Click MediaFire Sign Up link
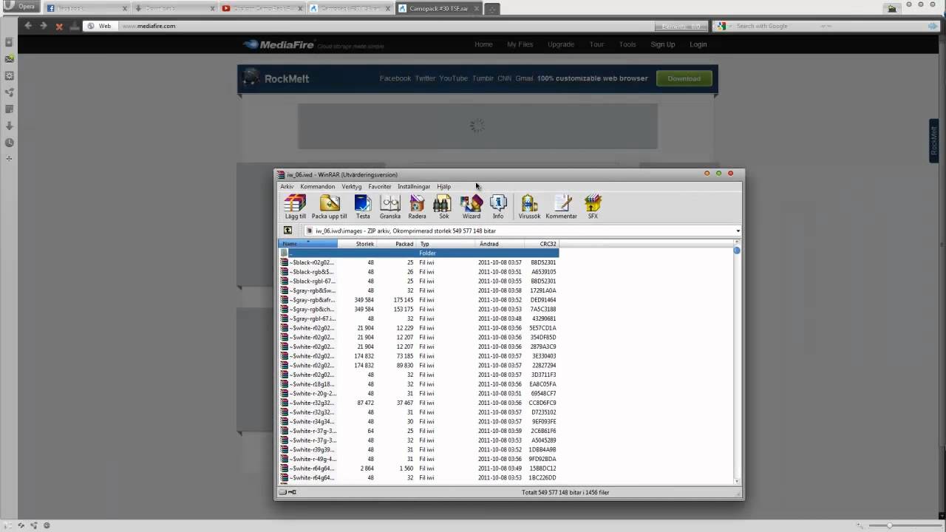Image resolution: width=946 pixels, height=532 pixels. 662,44
